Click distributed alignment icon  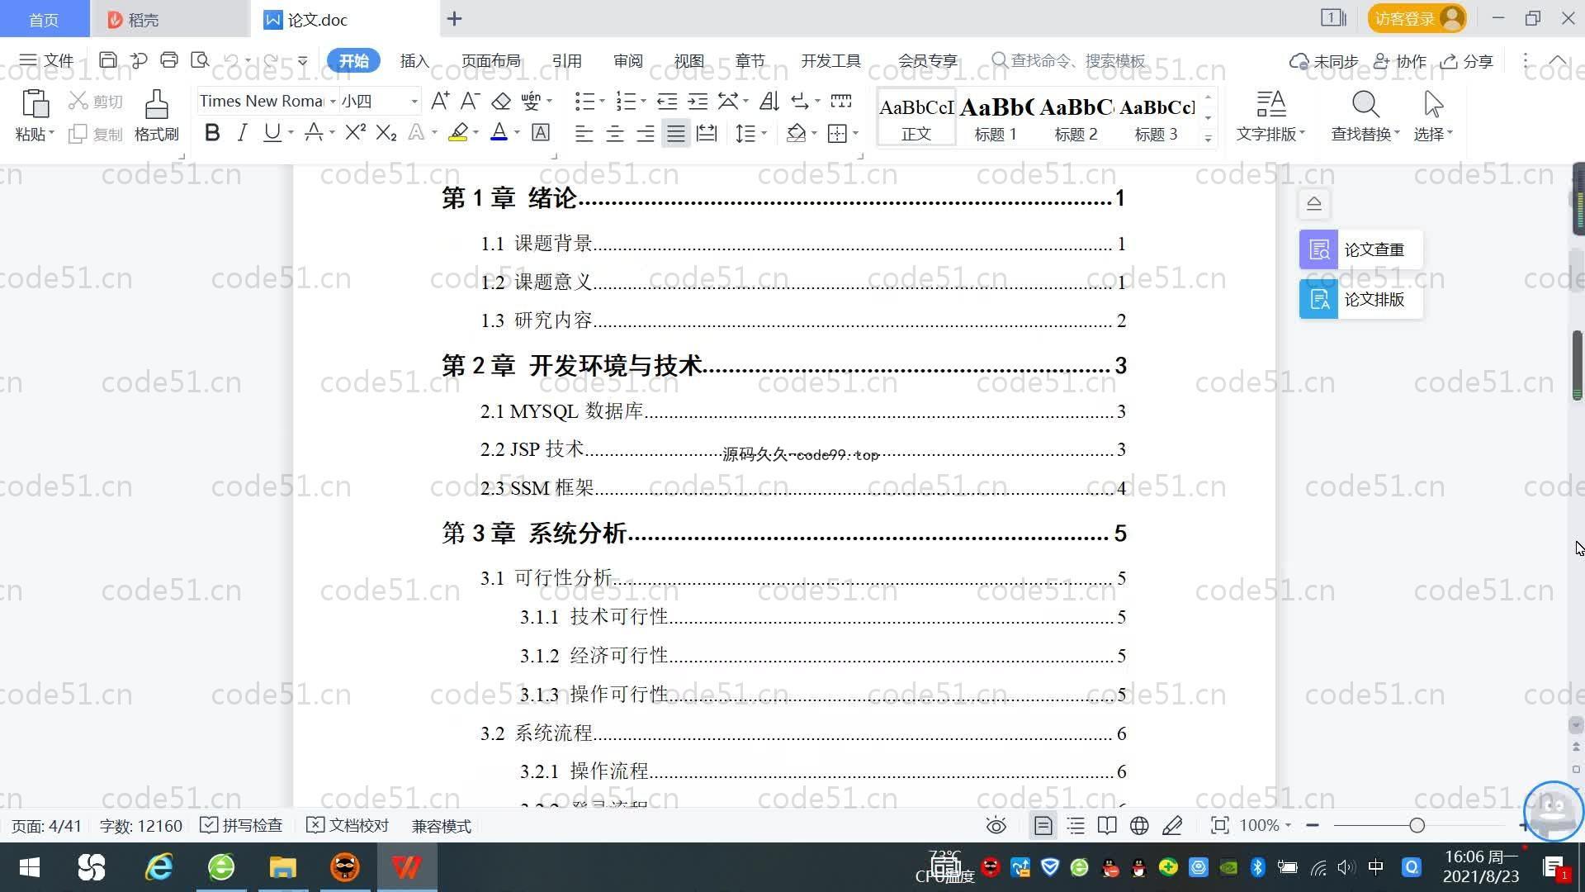(x=707, y=133)
